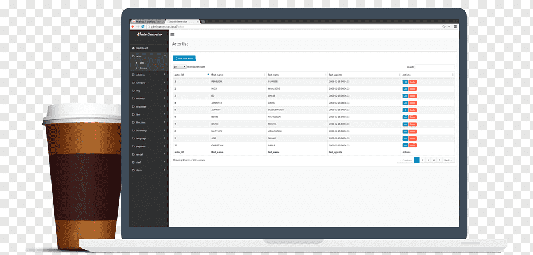This screenshot has width=533, height=255.
Task: Click the inventory folder icon
Action: [x=133, y=131]
